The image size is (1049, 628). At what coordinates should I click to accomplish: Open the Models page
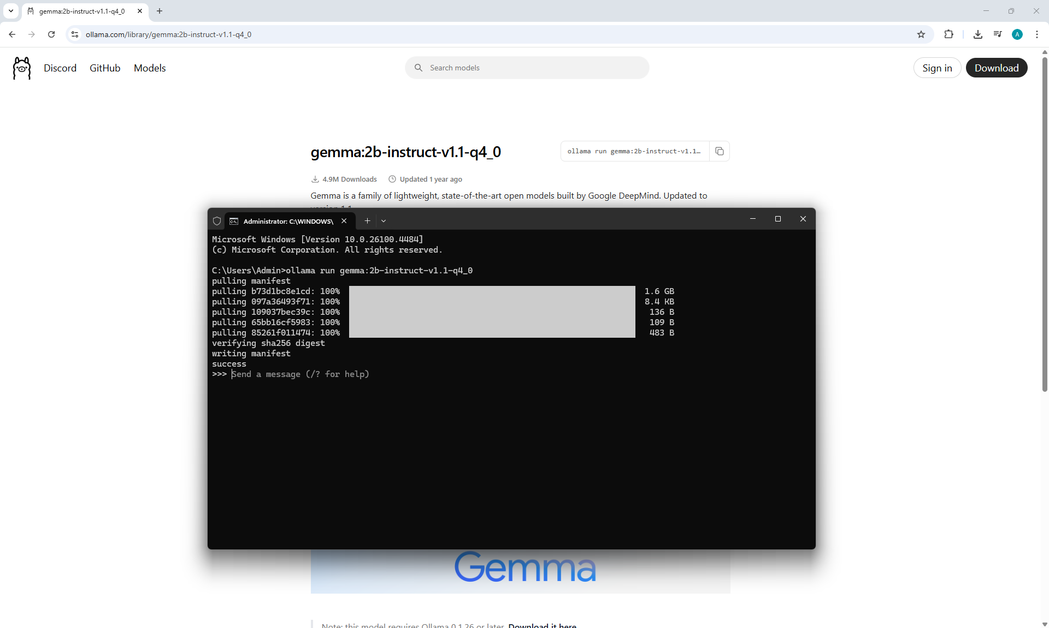coord(150,68)
